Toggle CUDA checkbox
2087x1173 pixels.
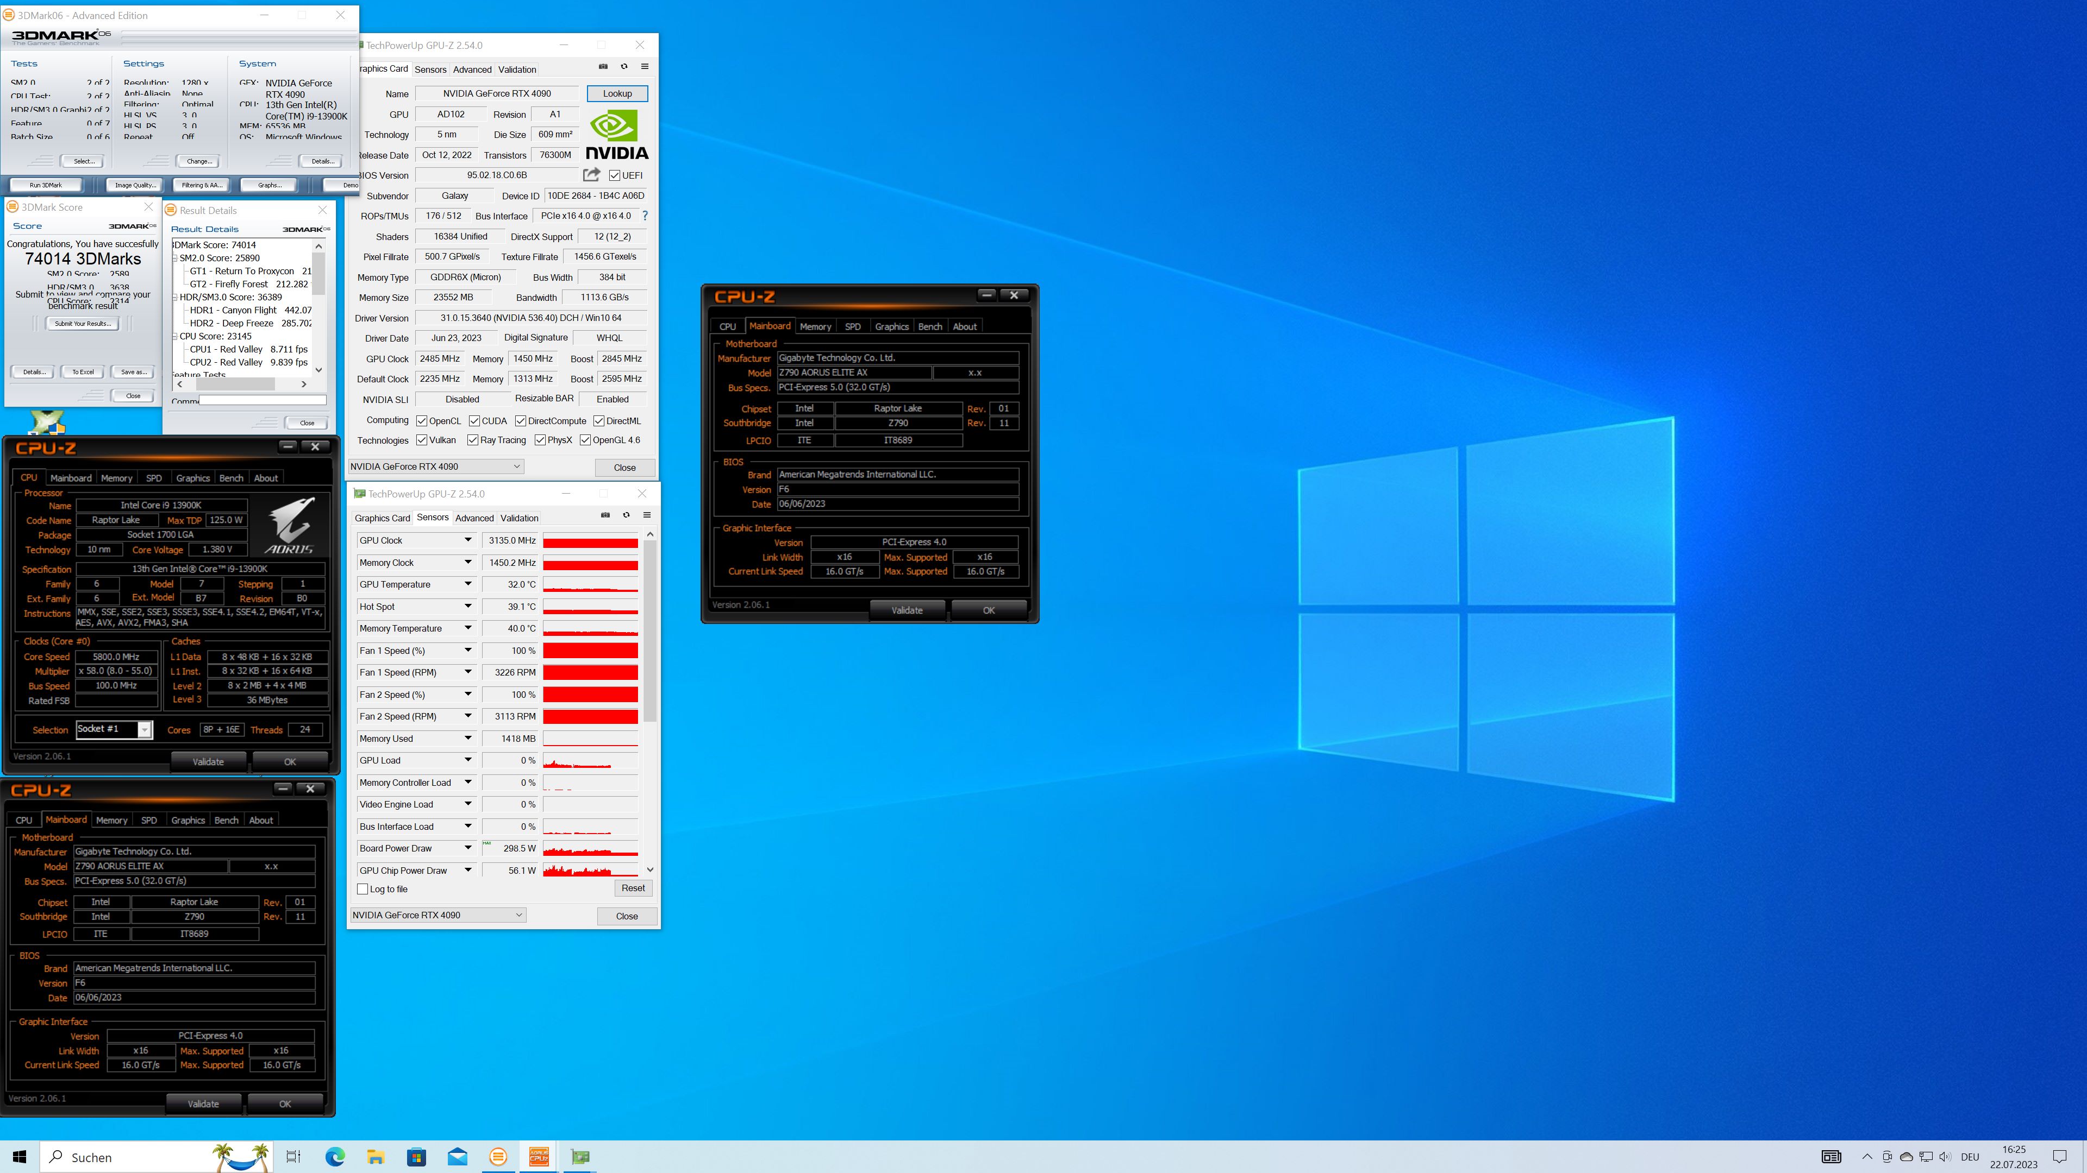(x=474, y=421)
